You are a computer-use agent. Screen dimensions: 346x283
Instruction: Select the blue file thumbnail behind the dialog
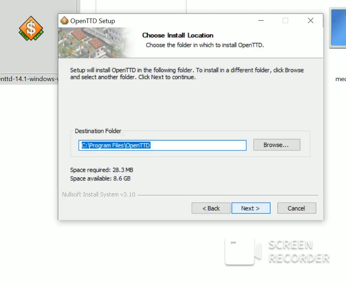tap(337, 28)
